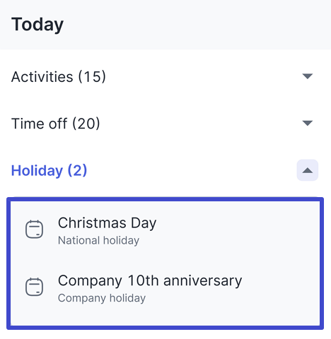Click the Today header title
331x339 pixels.
[37, 24]
